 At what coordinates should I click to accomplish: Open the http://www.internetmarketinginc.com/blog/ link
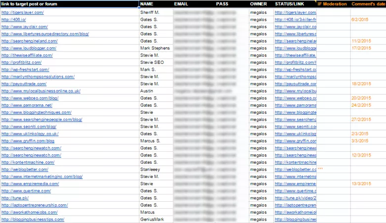pos(42,177)
